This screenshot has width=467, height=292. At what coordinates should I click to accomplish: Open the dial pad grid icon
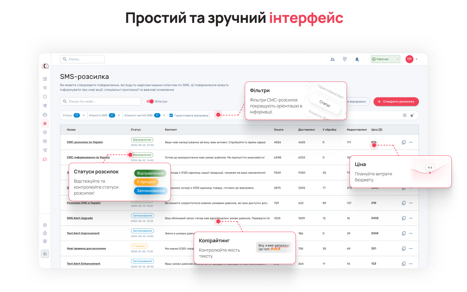[x=345, y=59]
